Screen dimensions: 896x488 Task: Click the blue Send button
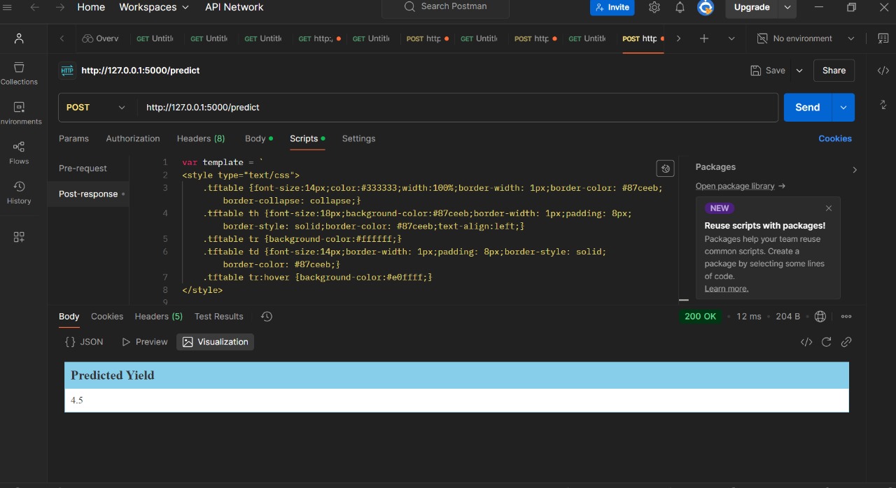807,108
